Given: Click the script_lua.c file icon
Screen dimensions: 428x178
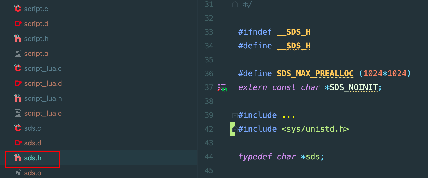Looking at the screenshot, I should [18, 68].
